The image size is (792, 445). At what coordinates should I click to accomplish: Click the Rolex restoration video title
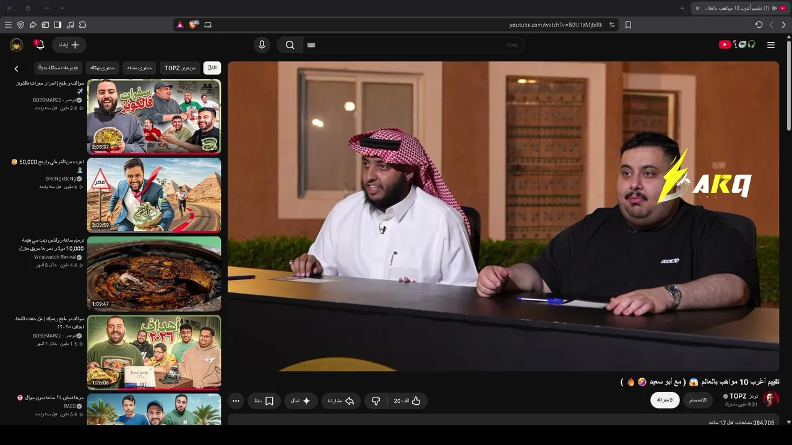53,244
